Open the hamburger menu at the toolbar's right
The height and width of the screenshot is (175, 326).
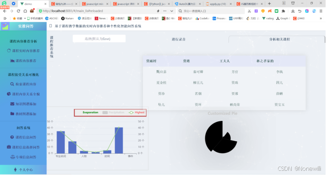(321, 11)
